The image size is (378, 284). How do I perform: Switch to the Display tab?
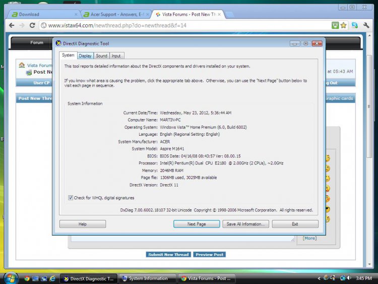click(x=85, y=55)
